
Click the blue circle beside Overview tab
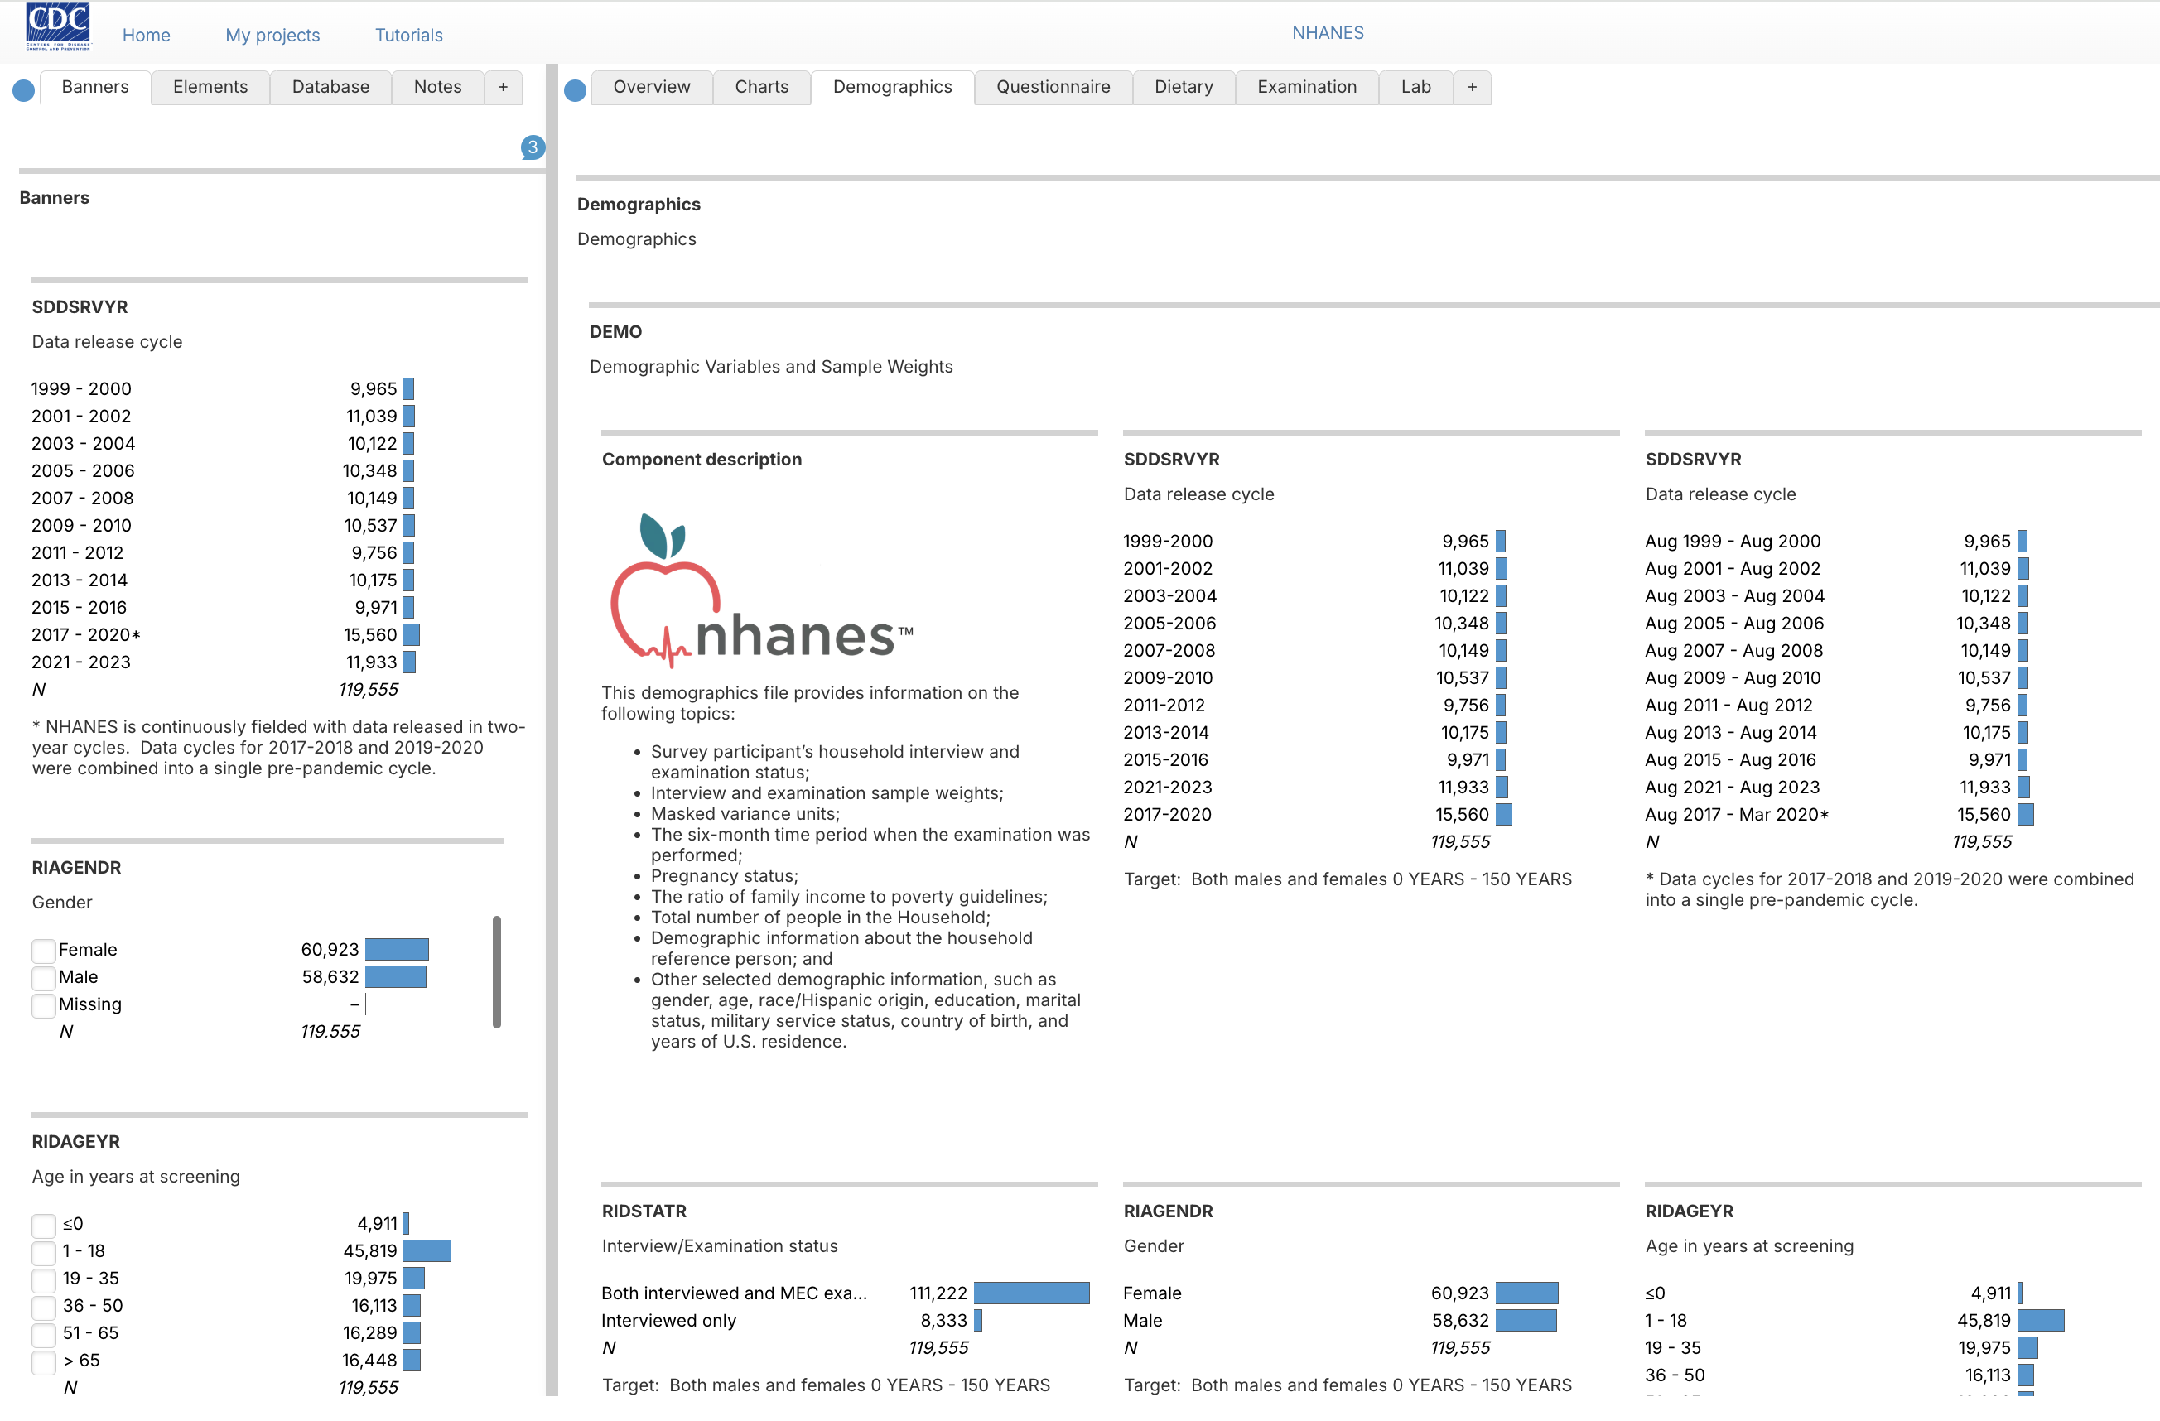tap(575, 89)
